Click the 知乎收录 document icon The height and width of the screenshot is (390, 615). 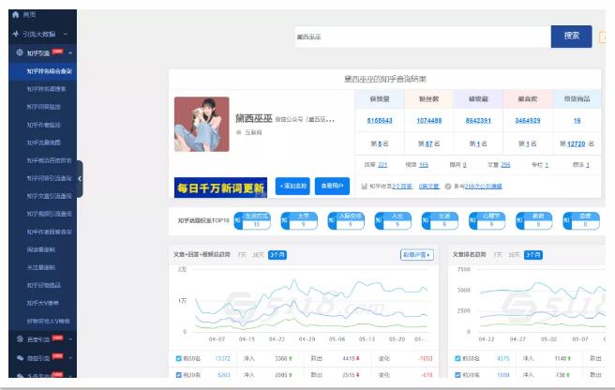pyautogui.click(x=364, y=186)
